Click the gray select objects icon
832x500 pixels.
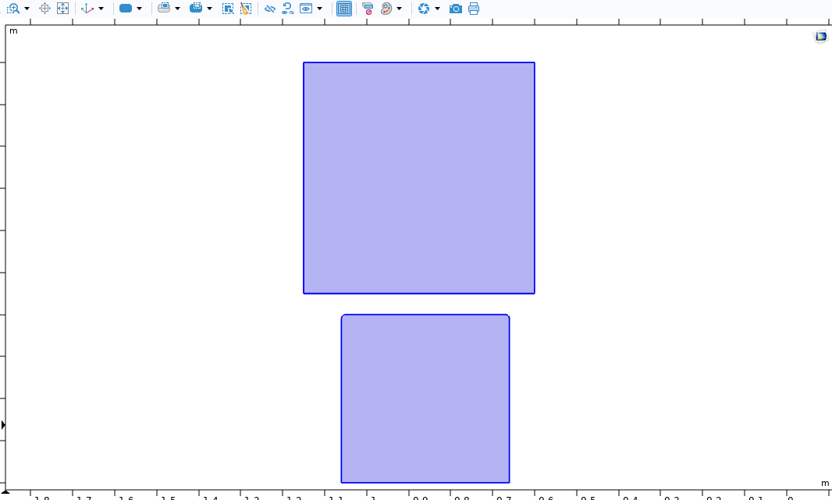coord(164,9)
